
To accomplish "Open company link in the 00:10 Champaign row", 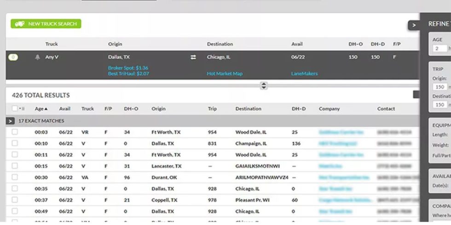I will (x=338, y=143).
